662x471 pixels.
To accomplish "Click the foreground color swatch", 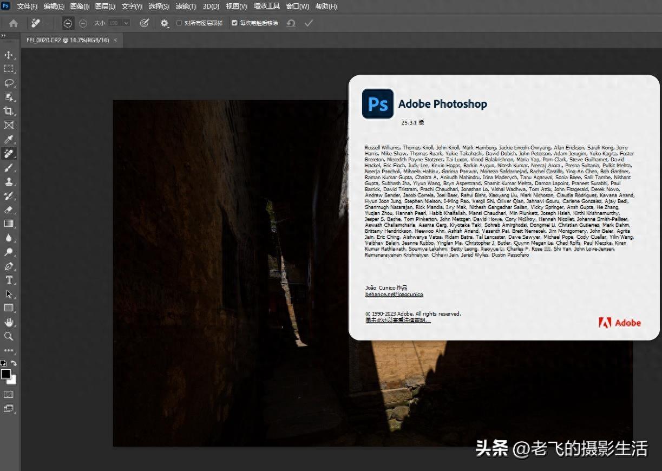I will click(7, 374).
